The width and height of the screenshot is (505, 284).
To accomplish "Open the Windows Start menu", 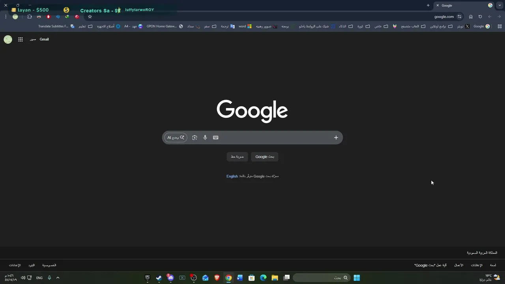I will click(x=357, y=278).
